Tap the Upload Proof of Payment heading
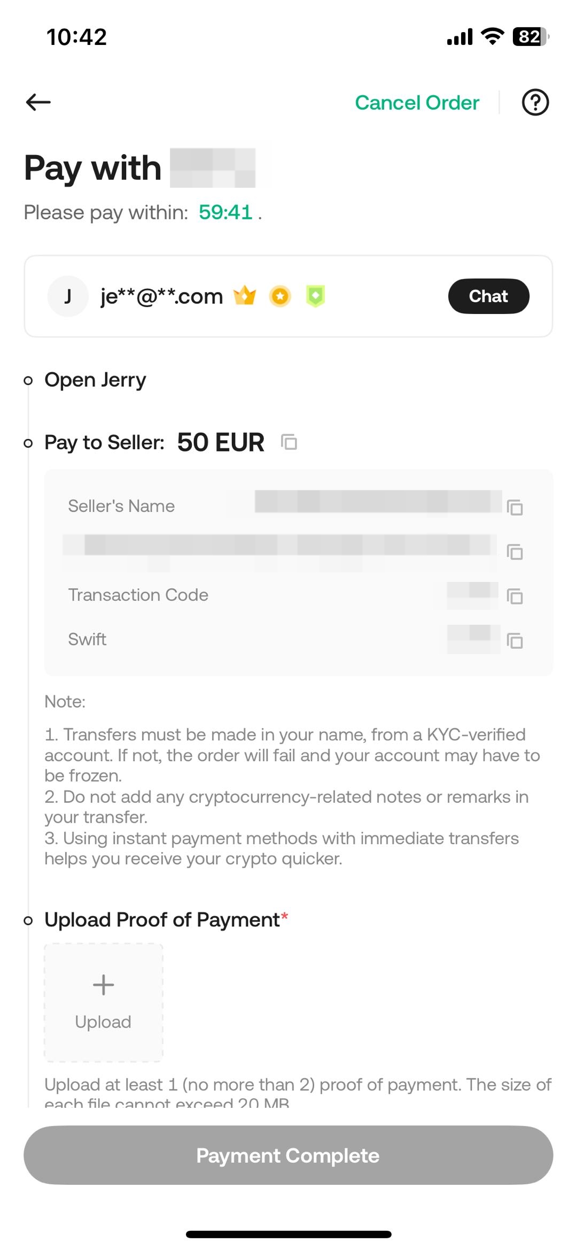 click(162, 920)
